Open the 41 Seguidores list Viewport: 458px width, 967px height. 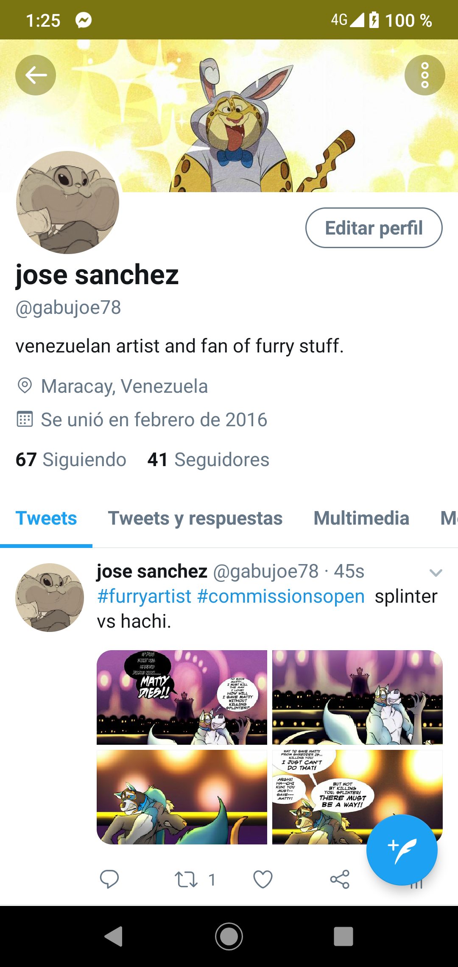click(x=208, y=460)
